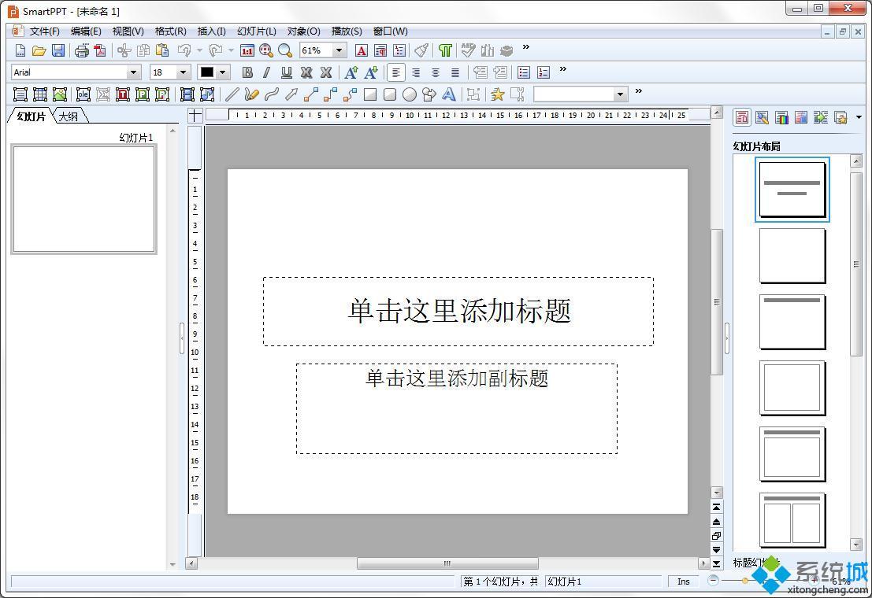Open the slide layout sidebar icon
The height and width of the screenshot is (598, 872).
tap(742, 117)
